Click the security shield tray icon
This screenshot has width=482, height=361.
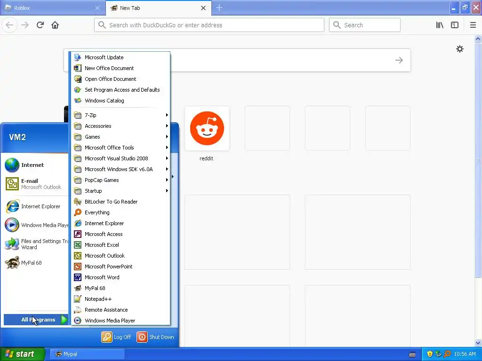(430, 354)
